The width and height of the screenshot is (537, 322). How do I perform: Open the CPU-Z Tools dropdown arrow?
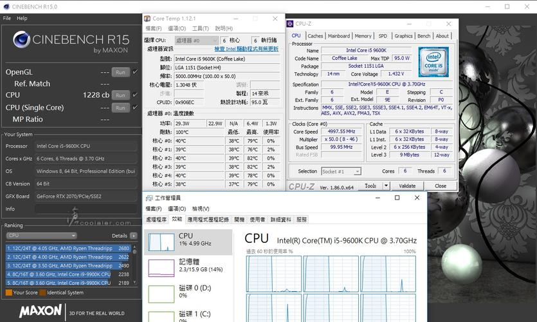(386, 186)
